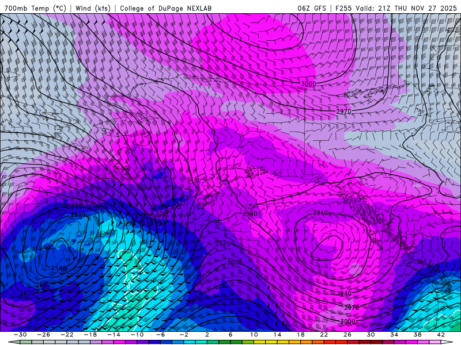Pick the -10 label on the color scale
This screenshot has width=461, height=345.
point(137,335)
